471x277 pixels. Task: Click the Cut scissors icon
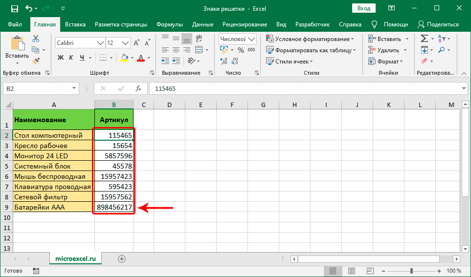36,39
